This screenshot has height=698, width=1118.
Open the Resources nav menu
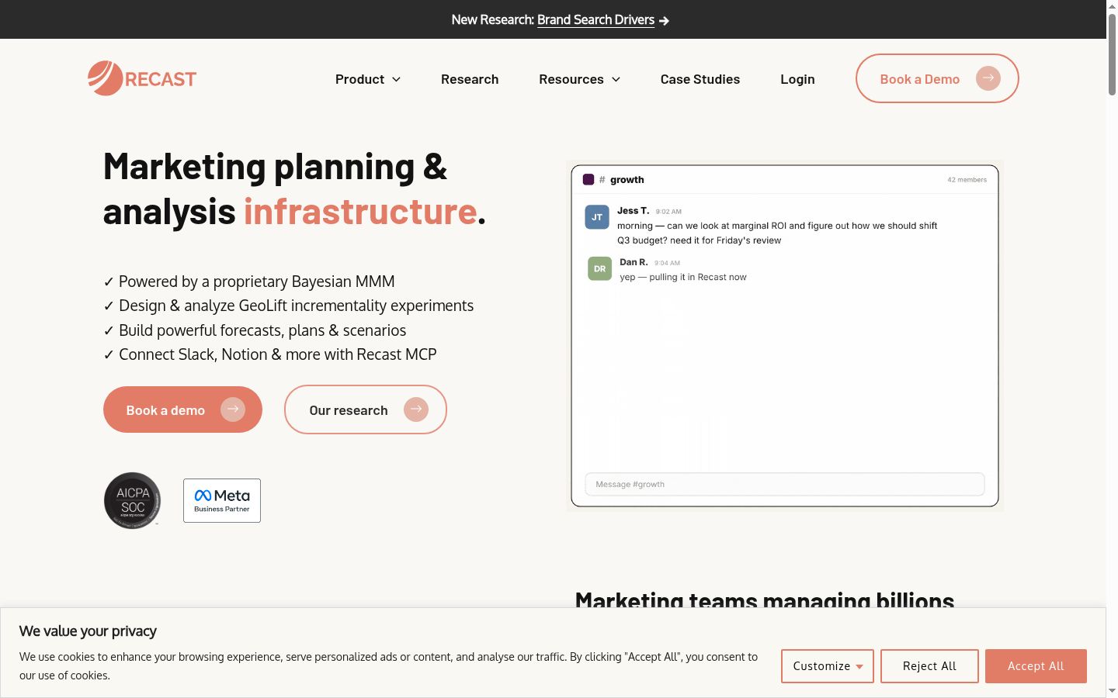point(571,79)
